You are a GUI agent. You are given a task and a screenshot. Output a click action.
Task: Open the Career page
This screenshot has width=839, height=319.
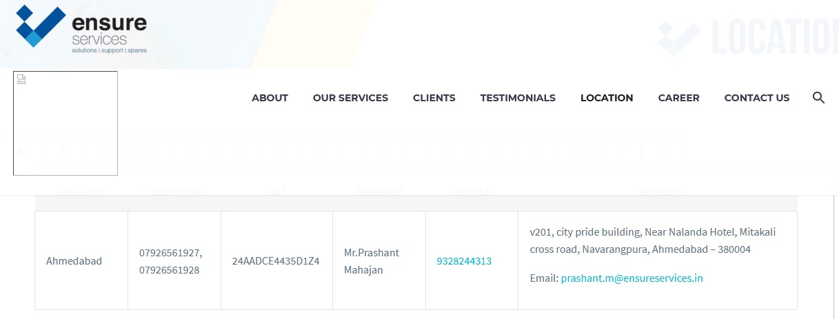point(678,98)
